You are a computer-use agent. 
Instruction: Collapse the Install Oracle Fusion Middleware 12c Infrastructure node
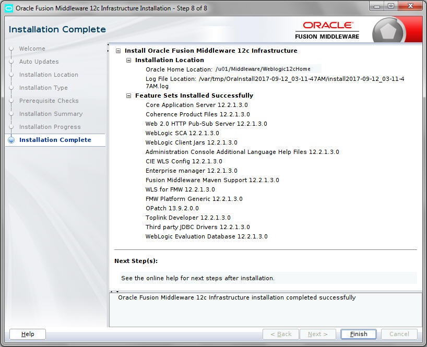[x=118, y=51]
